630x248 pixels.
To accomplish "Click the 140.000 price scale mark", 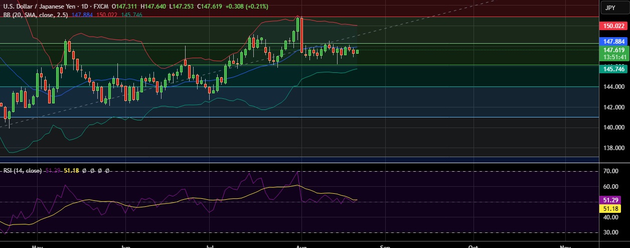I will (614, 128).
